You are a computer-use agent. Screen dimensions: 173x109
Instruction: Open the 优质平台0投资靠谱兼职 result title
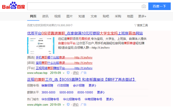85,33
